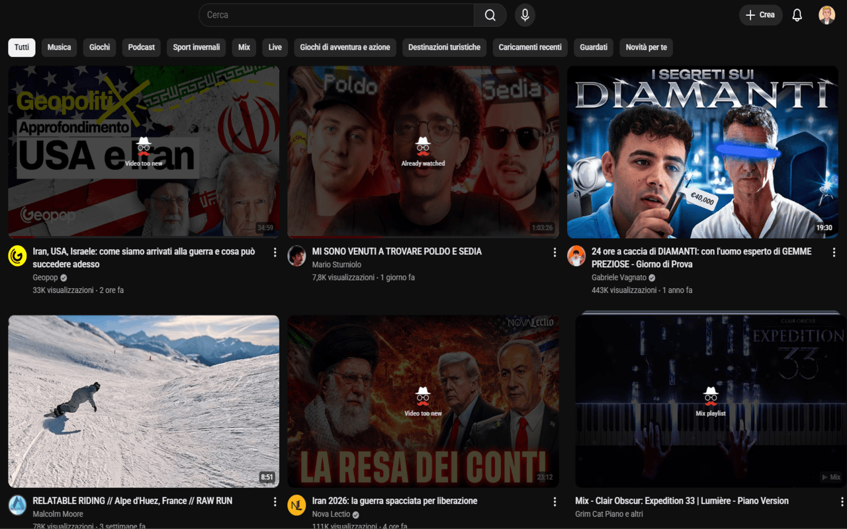Select the Giochi di avventura e azione chip
This screenshot has width=847, height=529.
345,48
